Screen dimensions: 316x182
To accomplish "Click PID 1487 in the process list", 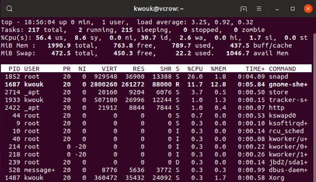I will (x=12, y=178).
